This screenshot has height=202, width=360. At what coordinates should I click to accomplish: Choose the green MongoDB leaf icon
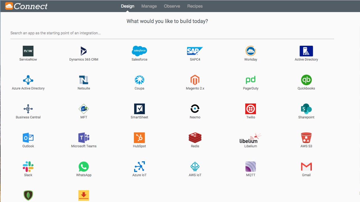tap(28, 196)
